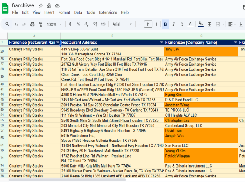Open filter for Franchise restaurant name column
This screenshot has width=245, height=182.
pyautogui.click(x=58, y=42)
